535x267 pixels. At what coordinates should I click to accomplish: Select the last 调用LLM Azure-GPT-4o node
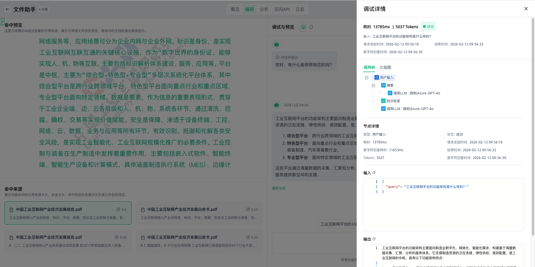(x=410, y=109)
